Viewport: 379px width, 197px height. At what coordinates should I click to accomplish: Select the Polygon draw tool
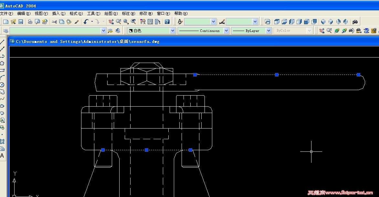point(2,63)
